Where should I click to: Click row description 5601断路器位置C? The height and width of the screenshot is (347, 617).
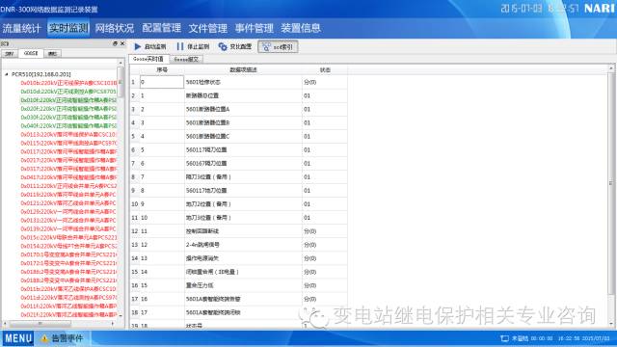click(x=207, y=136)
